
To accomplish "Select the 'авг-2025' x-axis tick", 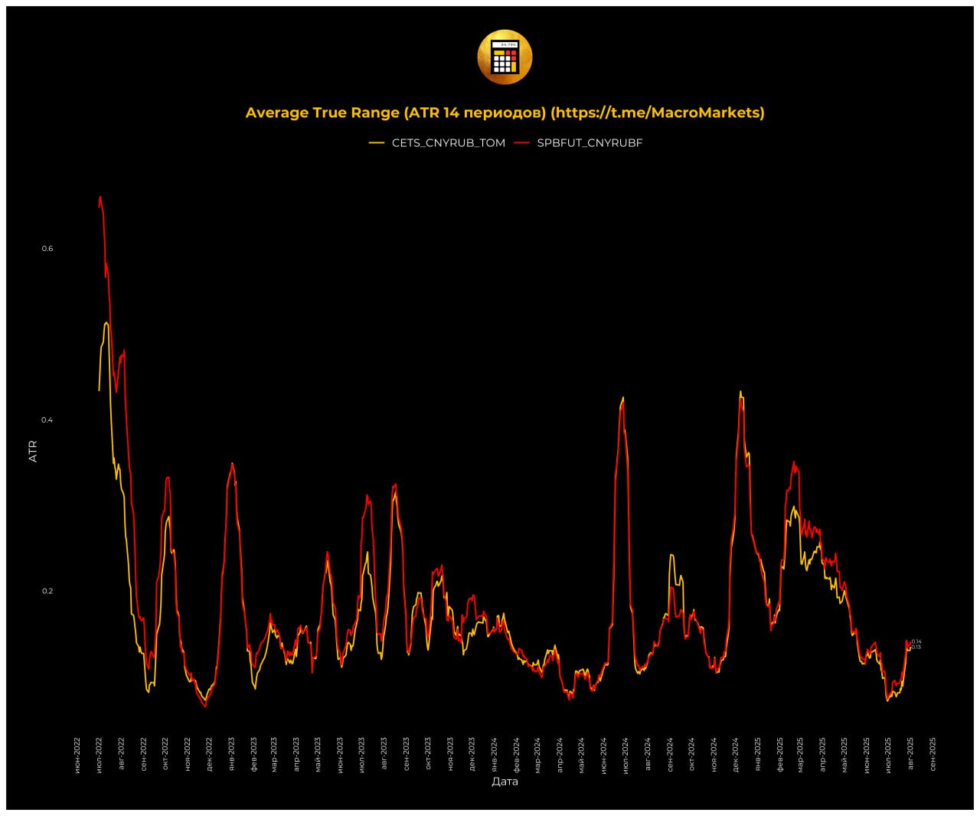I will point(910,753).
